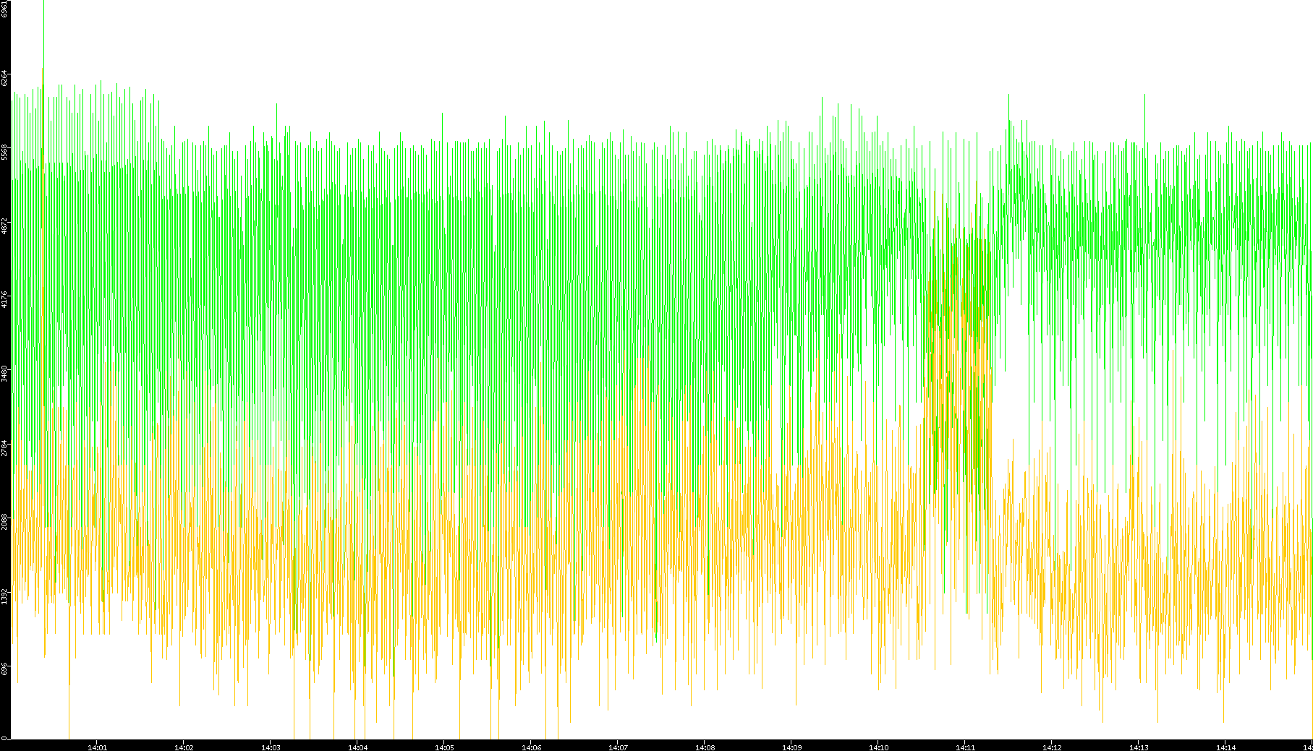The width and height of the screenshot is (1313, 751).
Task: Click the 1392 value axis label
Action: pos(5,596)
